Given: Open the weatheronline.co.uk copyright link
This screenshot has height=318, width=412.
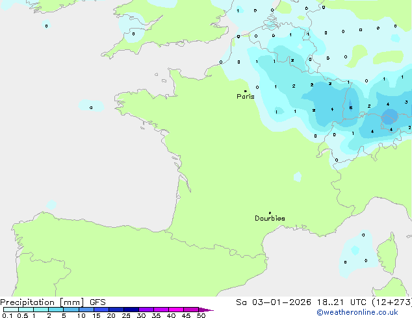Looking at the screenshot, I should [x=357, y=312].
